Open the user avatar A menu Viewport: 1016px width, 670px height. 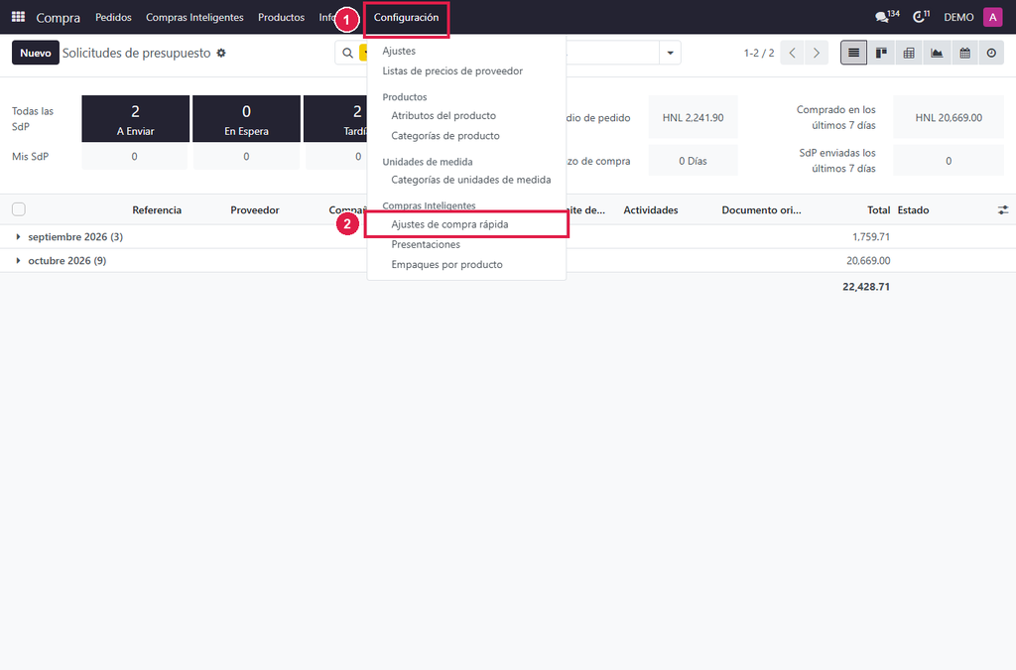coord(992,17)
